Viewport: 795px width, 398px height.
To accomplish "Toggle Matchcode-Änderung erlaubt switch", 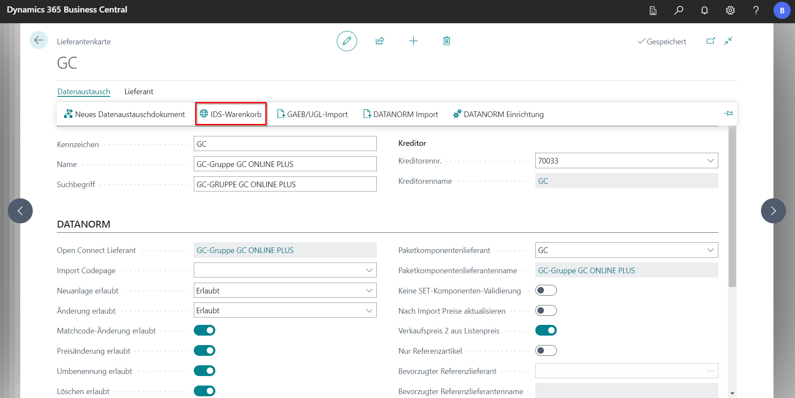I will click(x=205, y=330).
